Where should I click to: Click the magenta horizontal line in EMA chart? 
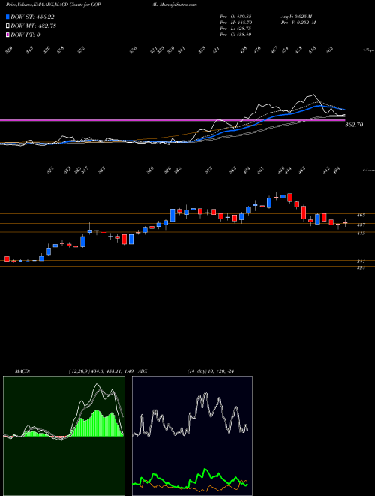[x=172, y=120]
